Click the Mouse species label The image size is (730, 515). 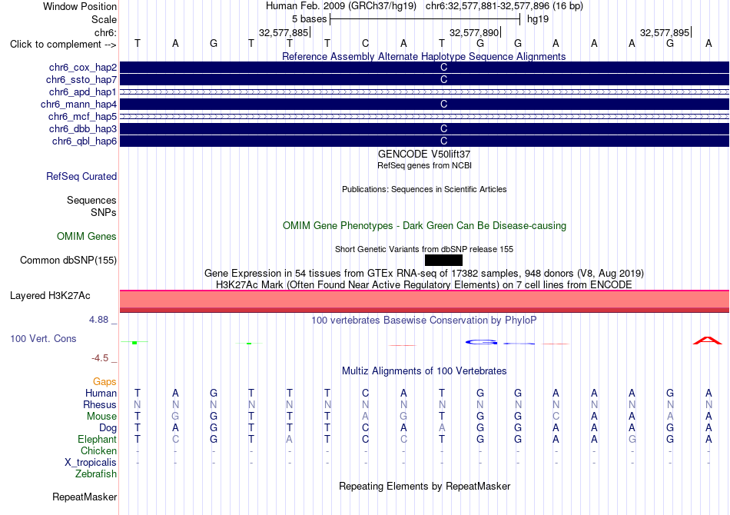point(101,417)
